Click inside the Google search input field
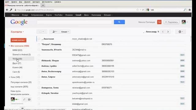Screen dimensions: 196x110 pos(74,22)
